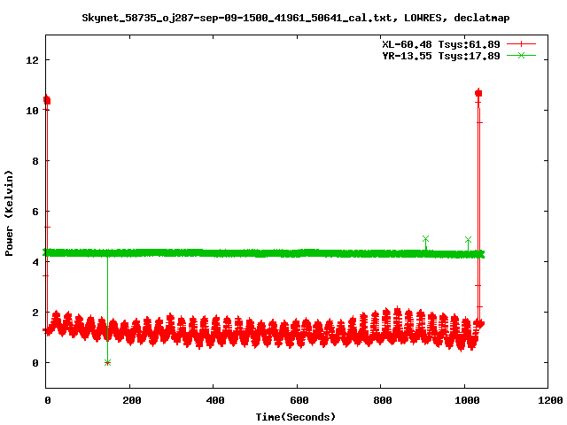
Task: Click the green spike marker near 900 seconds
Action: tap(425, 239)
